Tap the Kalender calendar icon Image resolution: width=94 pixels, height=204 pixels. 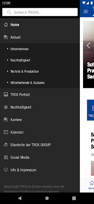[6, 132]
